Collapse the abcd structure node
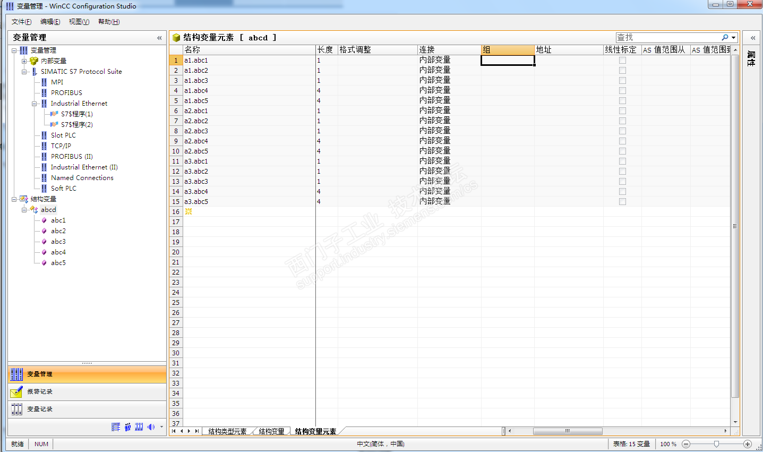The width and height of the screenshot is (763, 452). pyautogui.click(x=24, y=210)
